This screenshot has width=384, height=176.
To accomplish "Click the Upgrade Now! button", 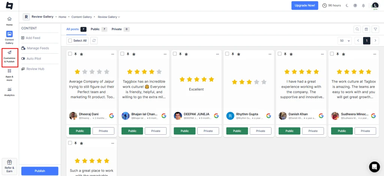I will click(304, 5).
